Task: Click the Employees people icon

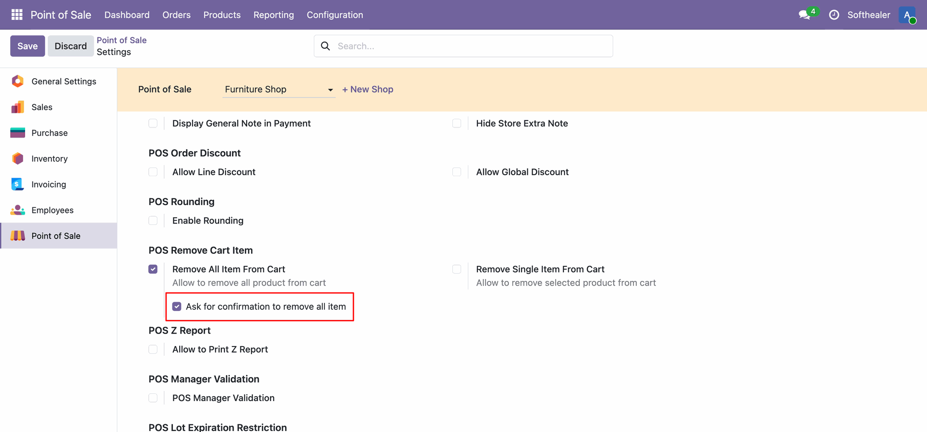Action: pyautogui.click(x=18, y=210)
